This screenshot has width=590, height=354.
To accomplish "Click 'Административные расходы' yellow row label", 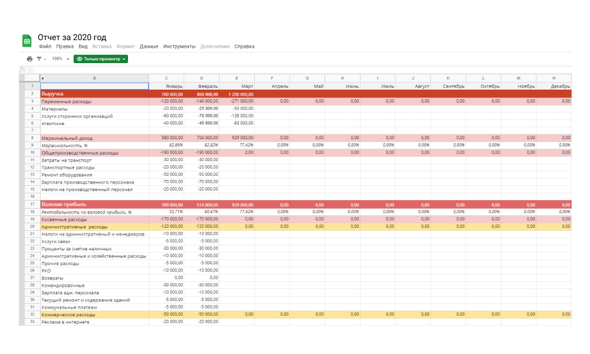I will click(94, 227).
